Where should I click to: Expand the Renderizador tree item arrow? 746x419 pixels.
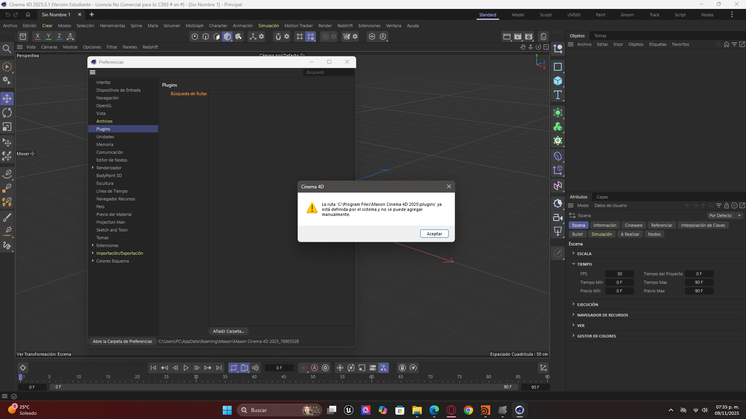(x=93, y=168)
